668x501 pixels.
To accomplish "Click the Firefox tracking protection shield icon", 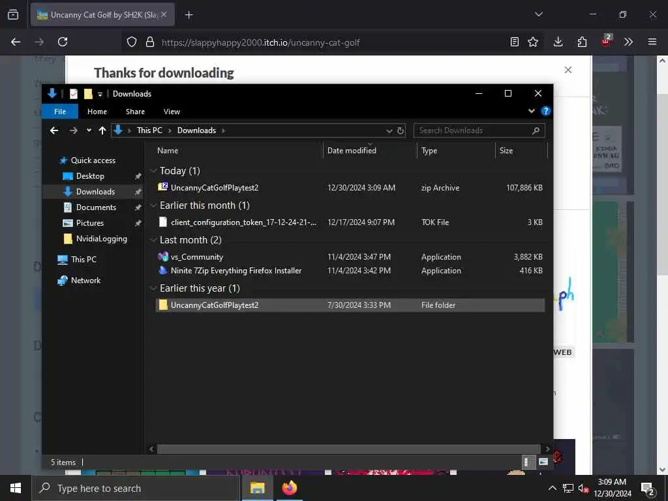I will click(132, 42).
